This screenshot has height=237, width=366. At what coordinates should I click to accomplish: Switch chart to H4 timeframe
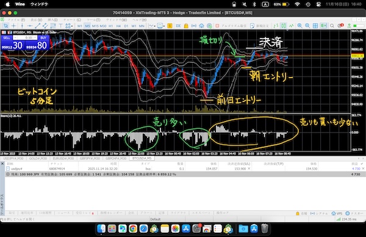[x=118, y=26]
